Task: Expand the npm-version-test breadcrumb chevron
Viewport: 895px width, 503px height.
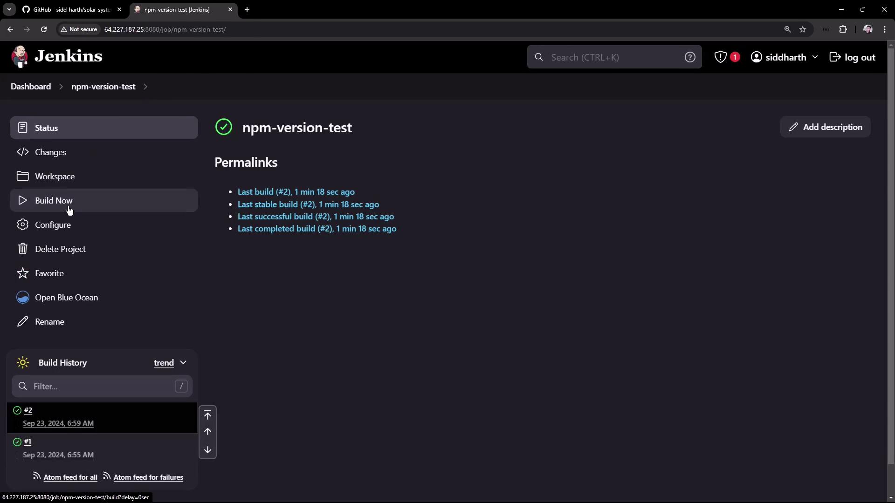Action: pyautogui.click(x=145, y=87)
